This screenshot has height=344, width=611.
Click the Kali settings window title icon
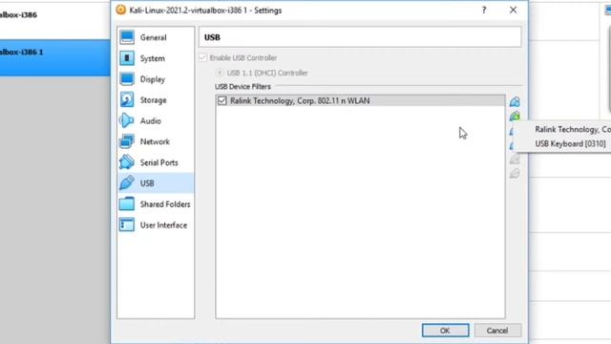coord(121,10)
